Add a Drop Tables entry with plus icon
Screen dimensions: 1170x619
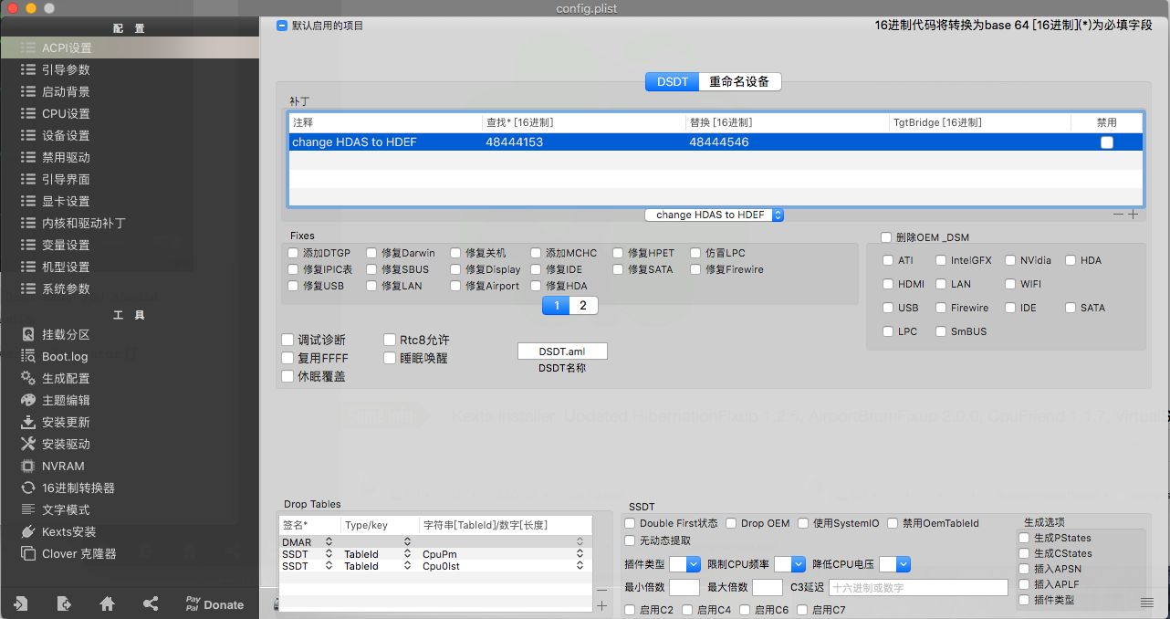coord(601,606)
